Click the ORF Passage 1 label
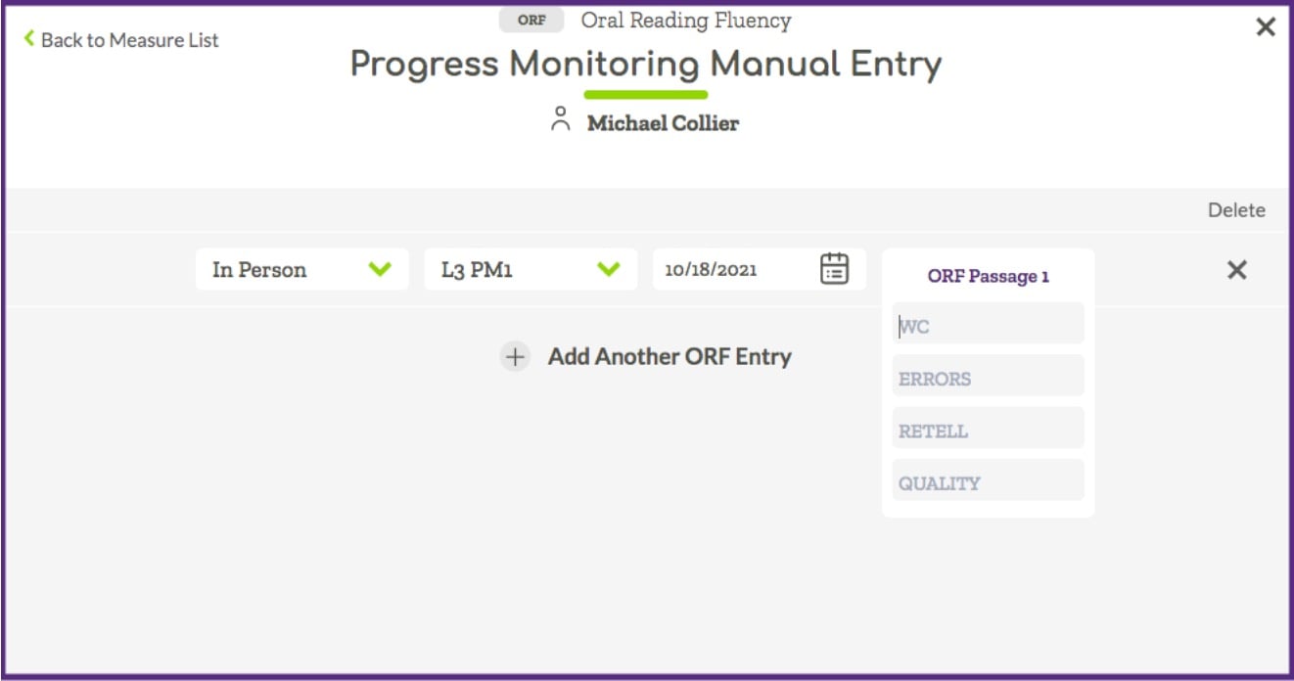This screenshot has width=1294, height=681. pyautogui.click(x=988, y=276)
